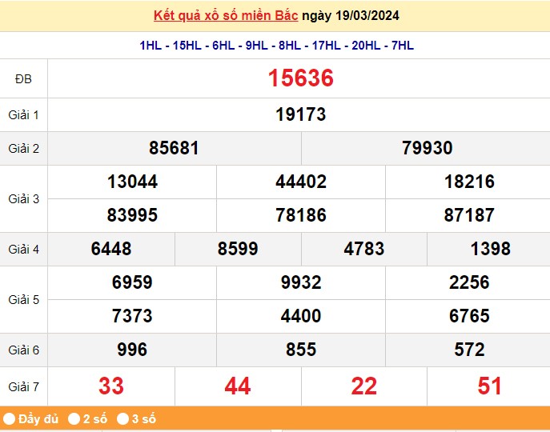The height and width of the screenshot is (432, 550).
Task: Click the ticket code '17HL'
Action: (x=326, y=46)
